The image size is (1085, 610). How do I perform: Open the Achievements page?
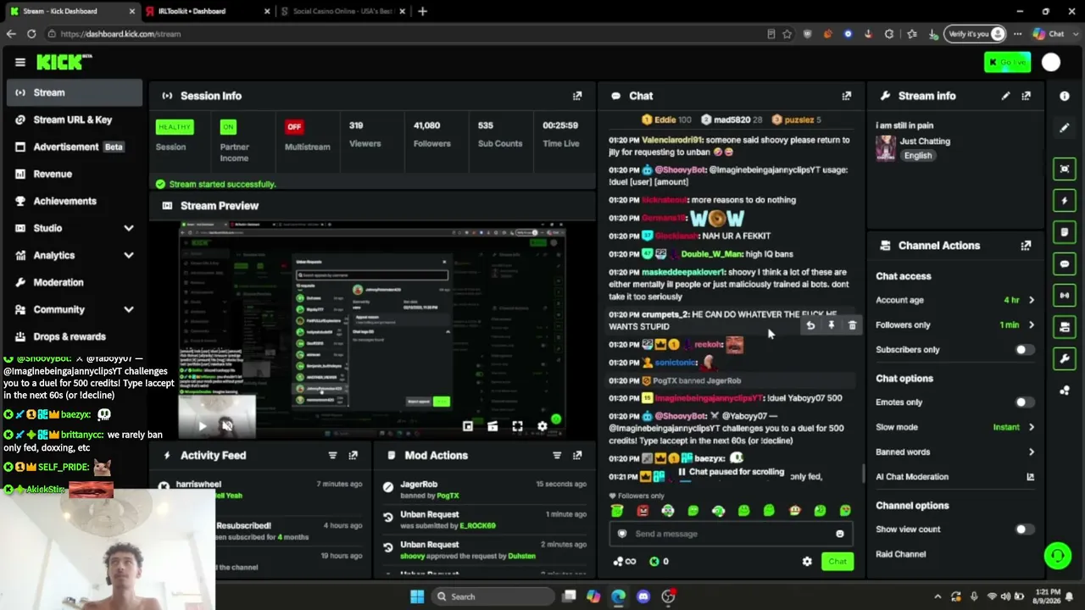(x=75, y=201)
